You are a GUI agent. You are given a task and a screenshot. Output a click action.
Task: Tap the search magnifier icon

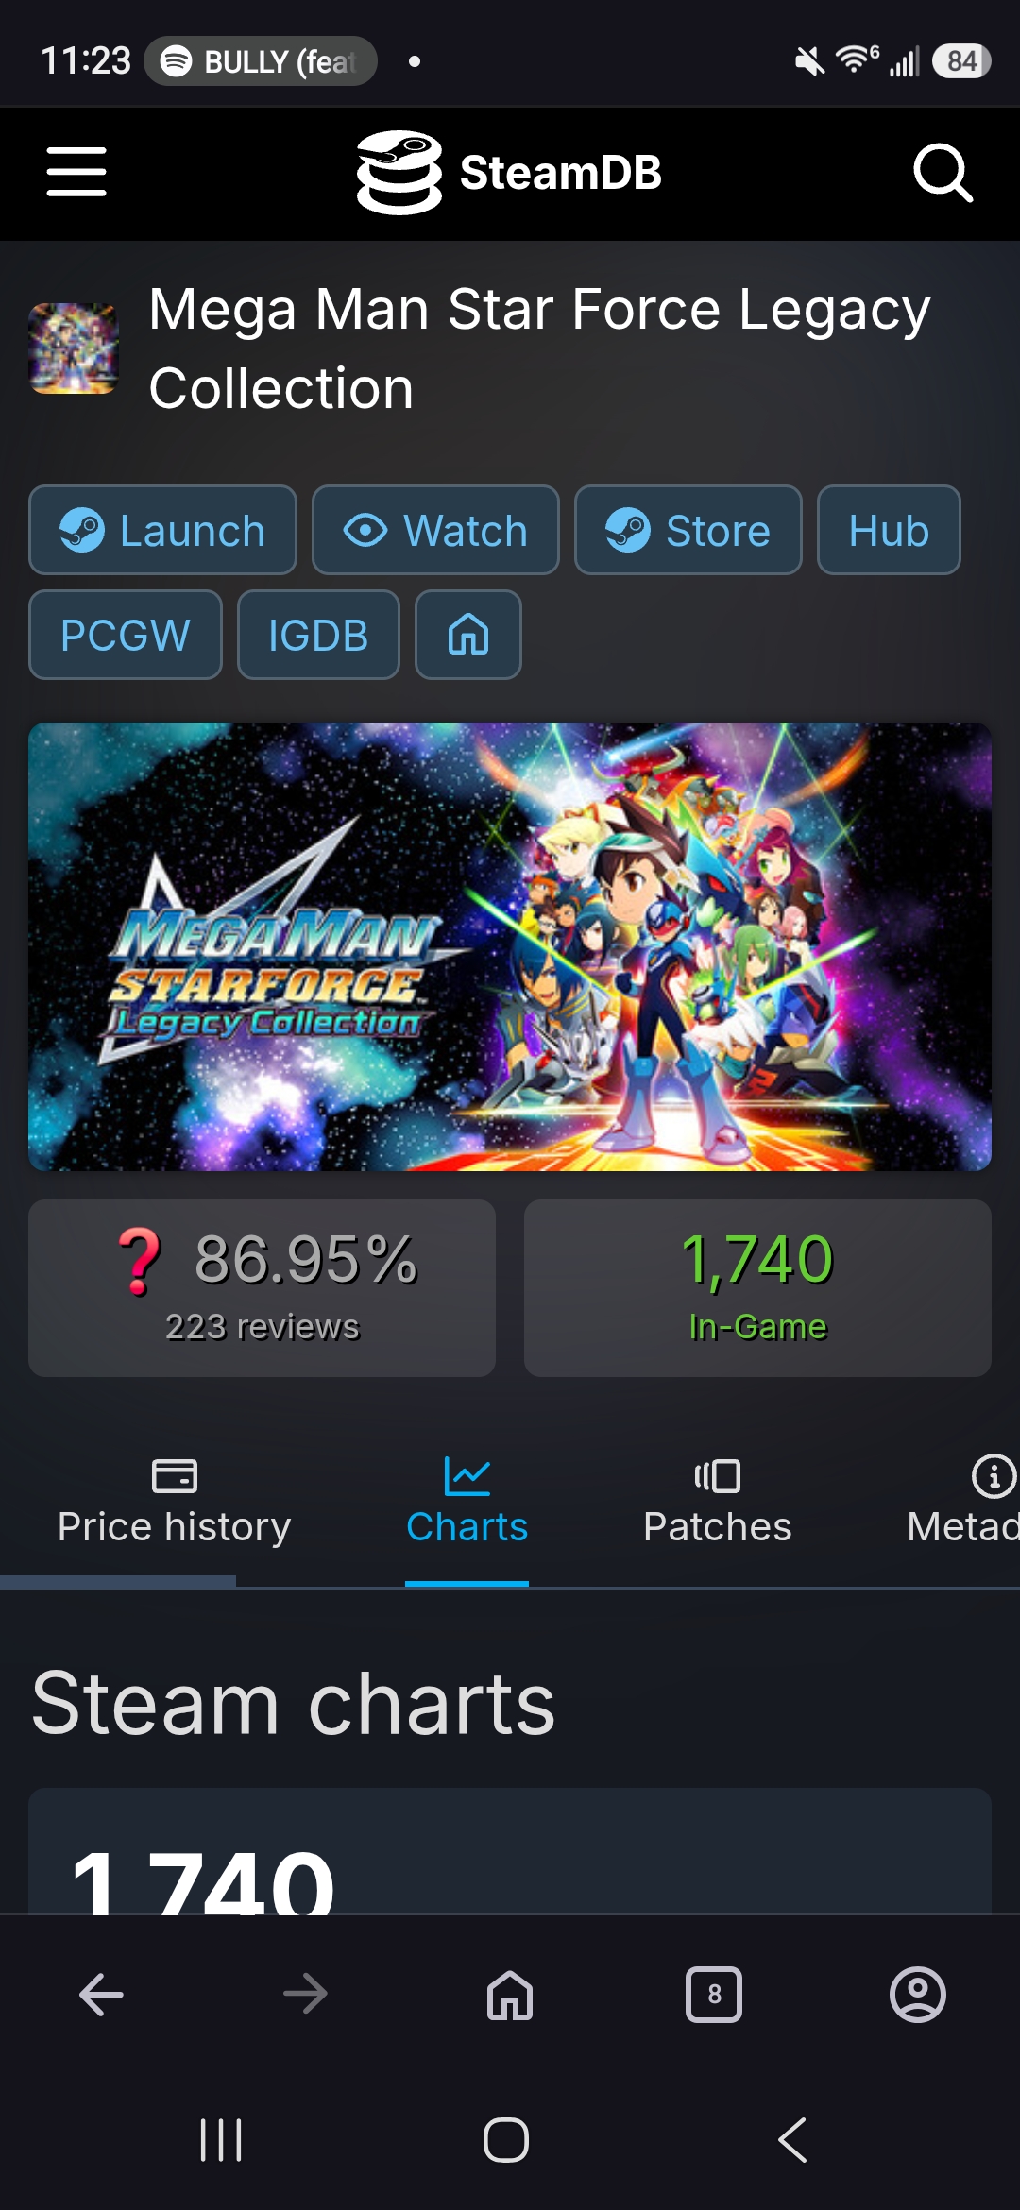click(943, 173)
